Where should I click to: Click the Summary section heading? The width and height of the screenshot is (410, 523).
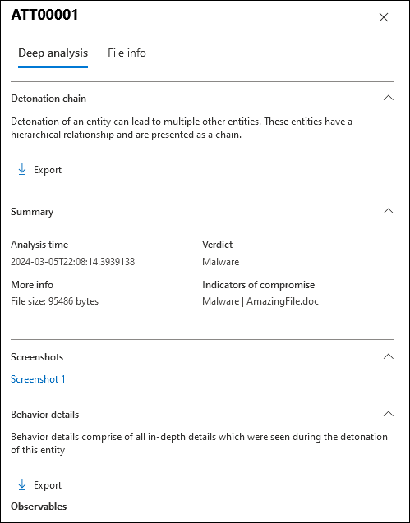point(32,212)
